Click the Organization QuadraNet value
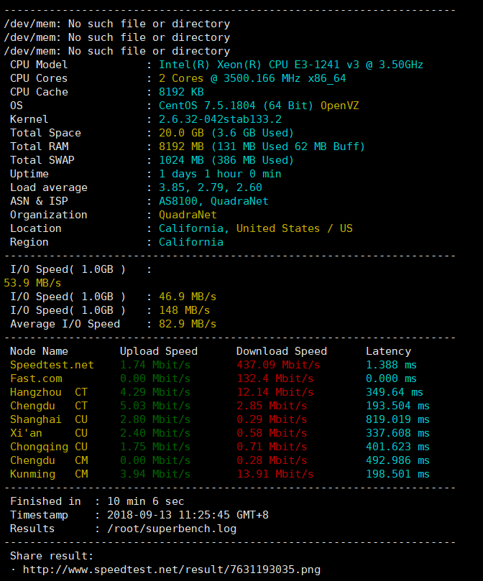483x581 pixels. 188,215
